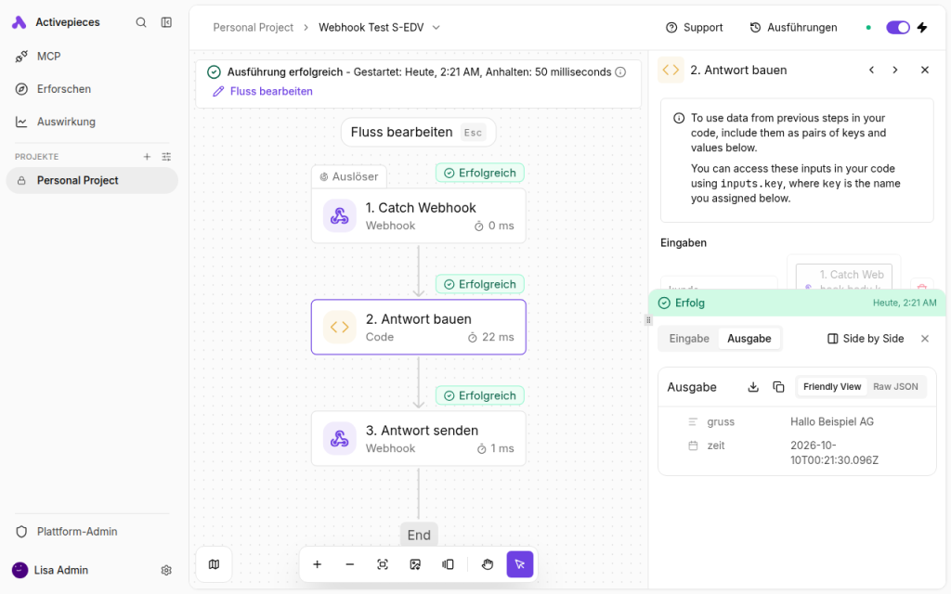951x594 pixels.
Task: Go to Personal Project breadcrumb
Action: [253, 27]
